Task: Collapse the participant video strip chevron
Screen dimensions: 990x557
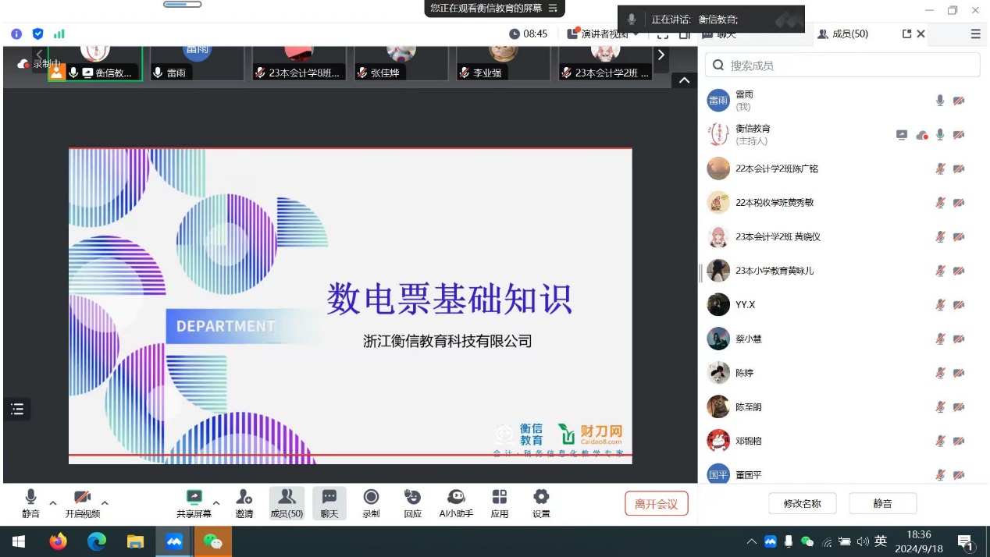Action: 684,80
